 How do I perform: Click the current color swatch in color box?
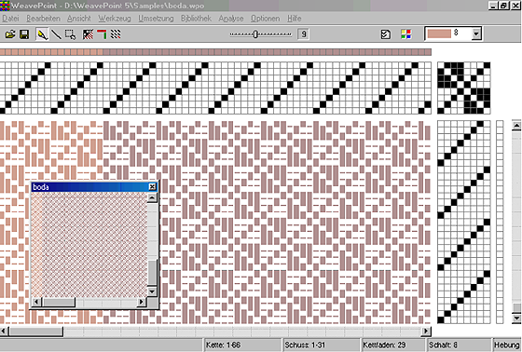[x=439, y=34]
